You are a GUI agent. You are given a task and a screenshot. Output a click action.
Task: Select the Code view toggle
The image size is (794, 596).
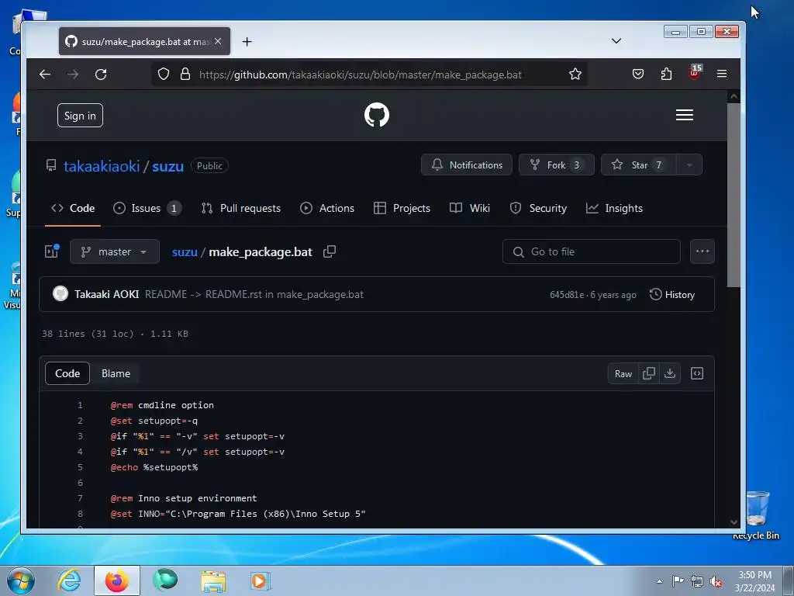pyautogui.click(x=67, y=373)
